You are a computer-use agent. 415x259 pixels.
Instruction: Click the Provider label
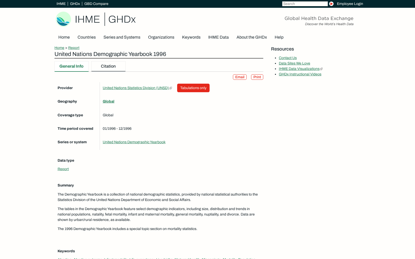pos(65,88)
